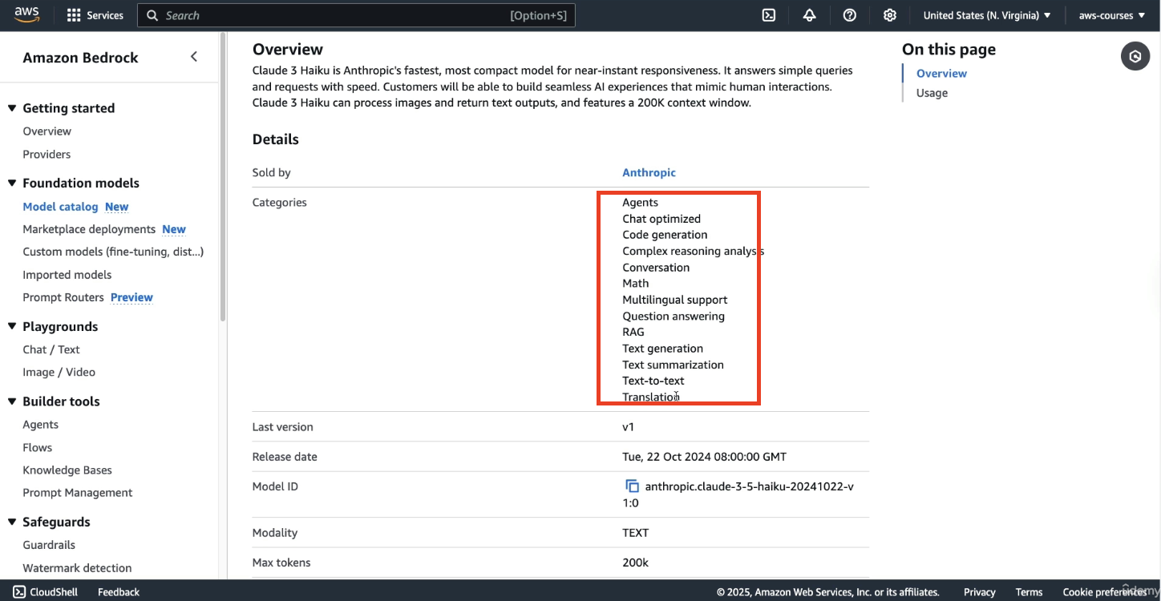Open the settings gear icon
Screen dimensions: 1161x601
[x=890, y=15]
